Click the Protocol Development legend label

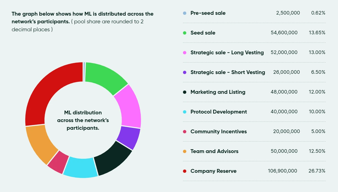click(x=219, y=112)
